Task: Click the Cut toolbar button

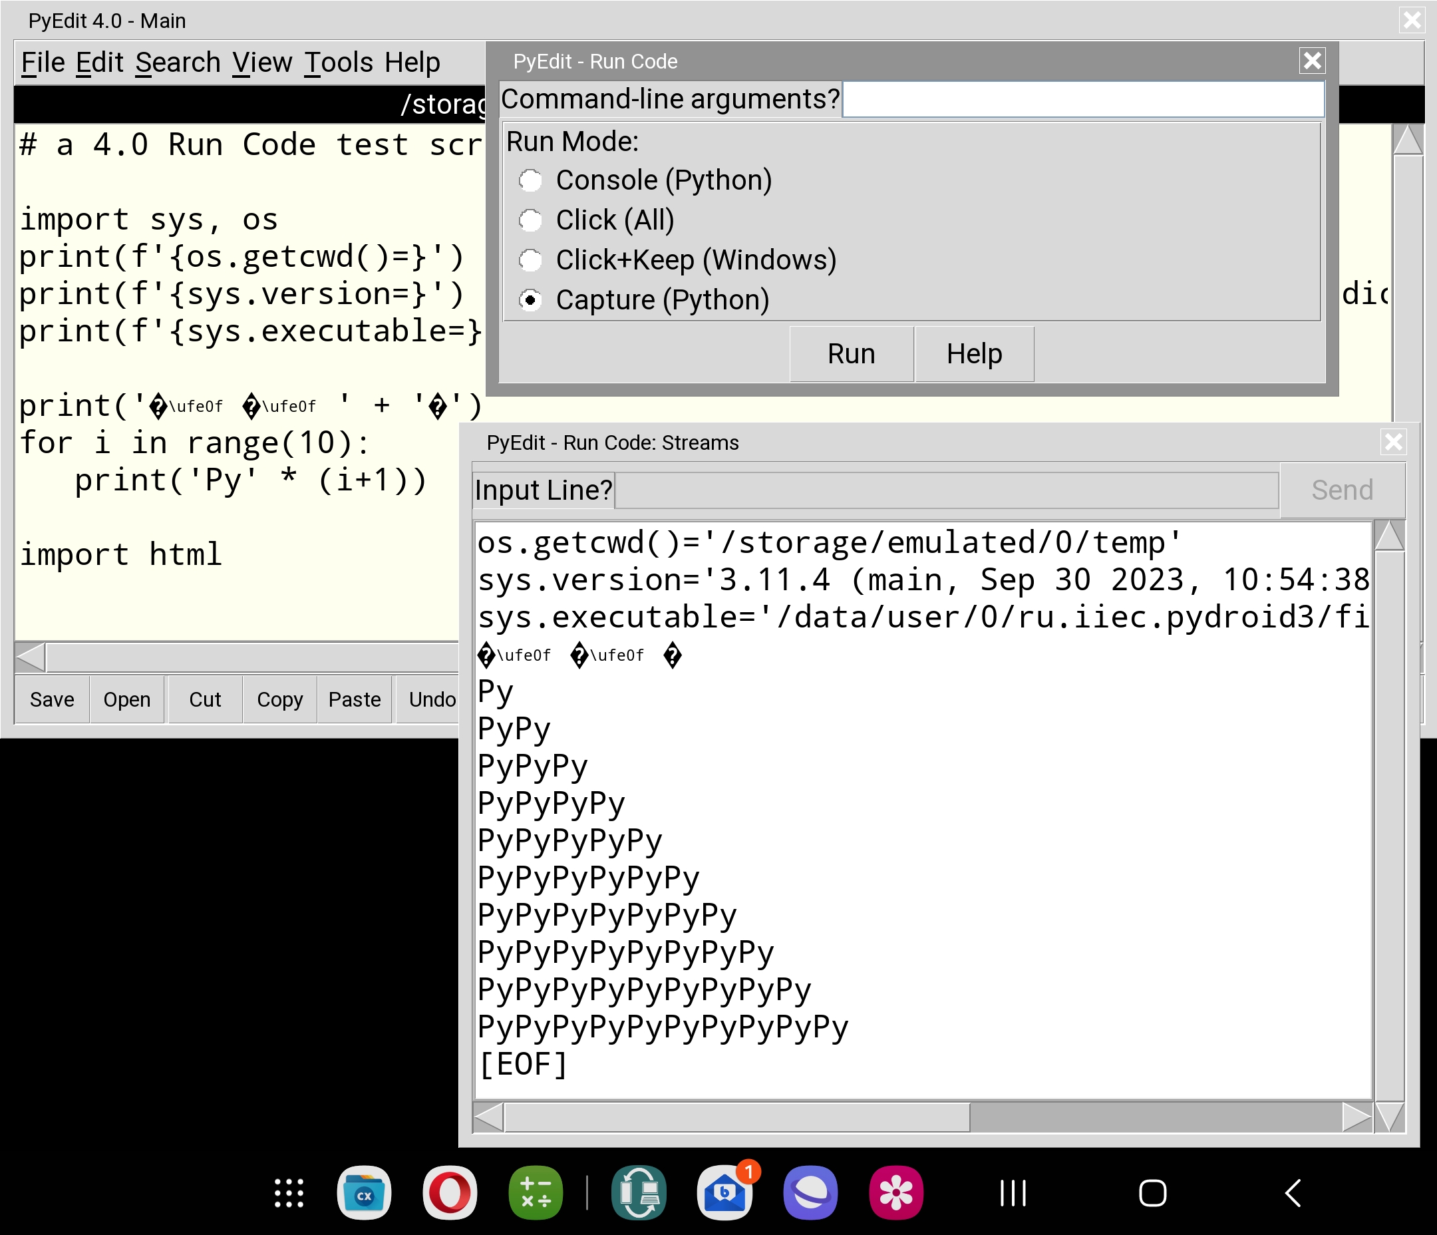Action: 206,700
